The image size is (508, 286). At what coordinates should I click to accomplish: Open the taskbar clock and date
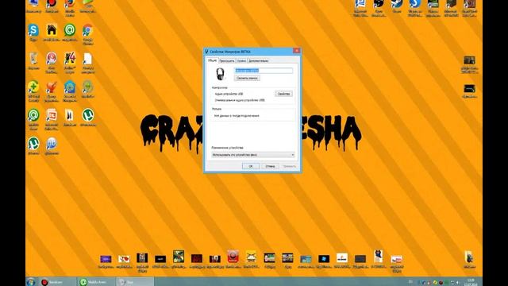click(471, 282)
